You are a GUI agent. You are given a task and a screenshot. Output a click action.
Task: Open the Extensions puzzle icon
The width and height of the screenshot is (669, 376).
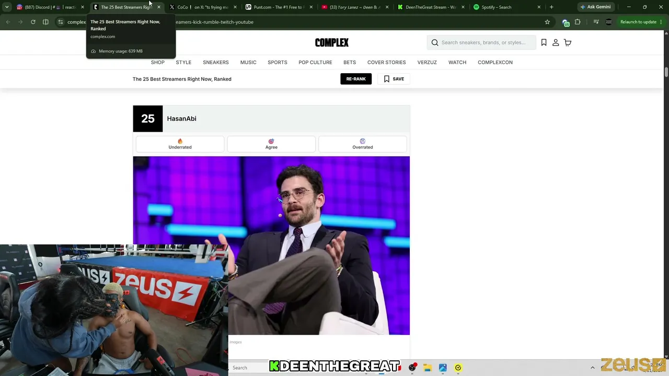point(578,22)
